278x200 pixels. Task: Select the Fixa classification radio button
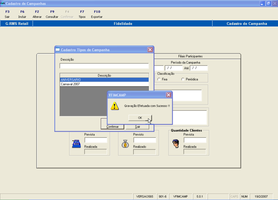pyautogui.click(x=159, y=79)
